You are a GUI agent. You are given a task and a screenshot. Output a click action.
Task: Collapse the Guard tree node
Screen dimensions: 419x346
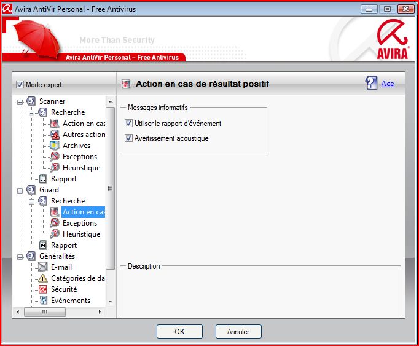(20, 191)
